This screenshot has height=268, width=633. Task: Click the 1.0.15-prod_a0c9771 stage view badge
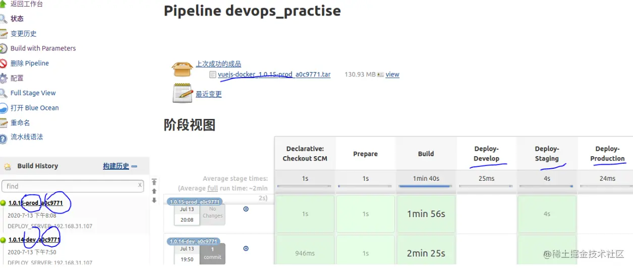click(x=194, y=202)
